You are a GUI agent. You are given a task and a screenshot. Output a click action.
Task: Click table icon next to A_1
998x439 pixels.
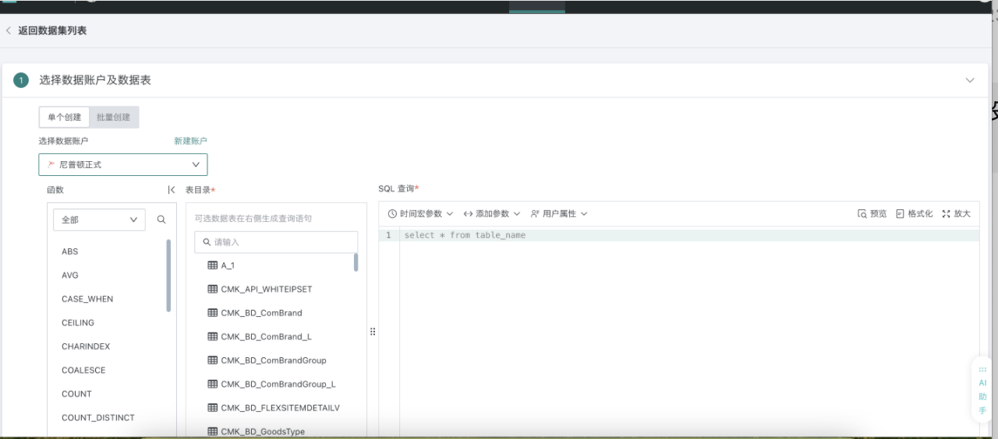212,265
